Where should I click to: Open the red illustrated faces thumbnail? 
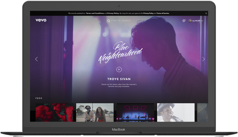coord(54,113)
